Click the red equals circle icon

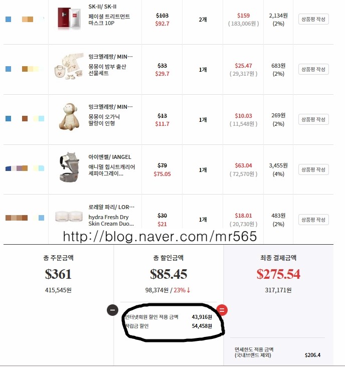[222, 310]
